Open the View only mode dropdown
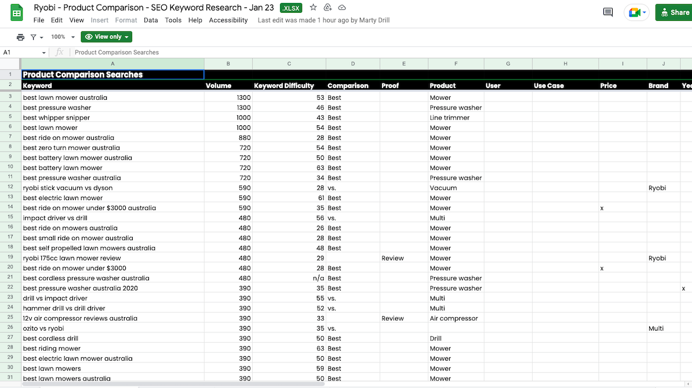The image size is (692, 388). pyautogui.click(x=106, y=36)
